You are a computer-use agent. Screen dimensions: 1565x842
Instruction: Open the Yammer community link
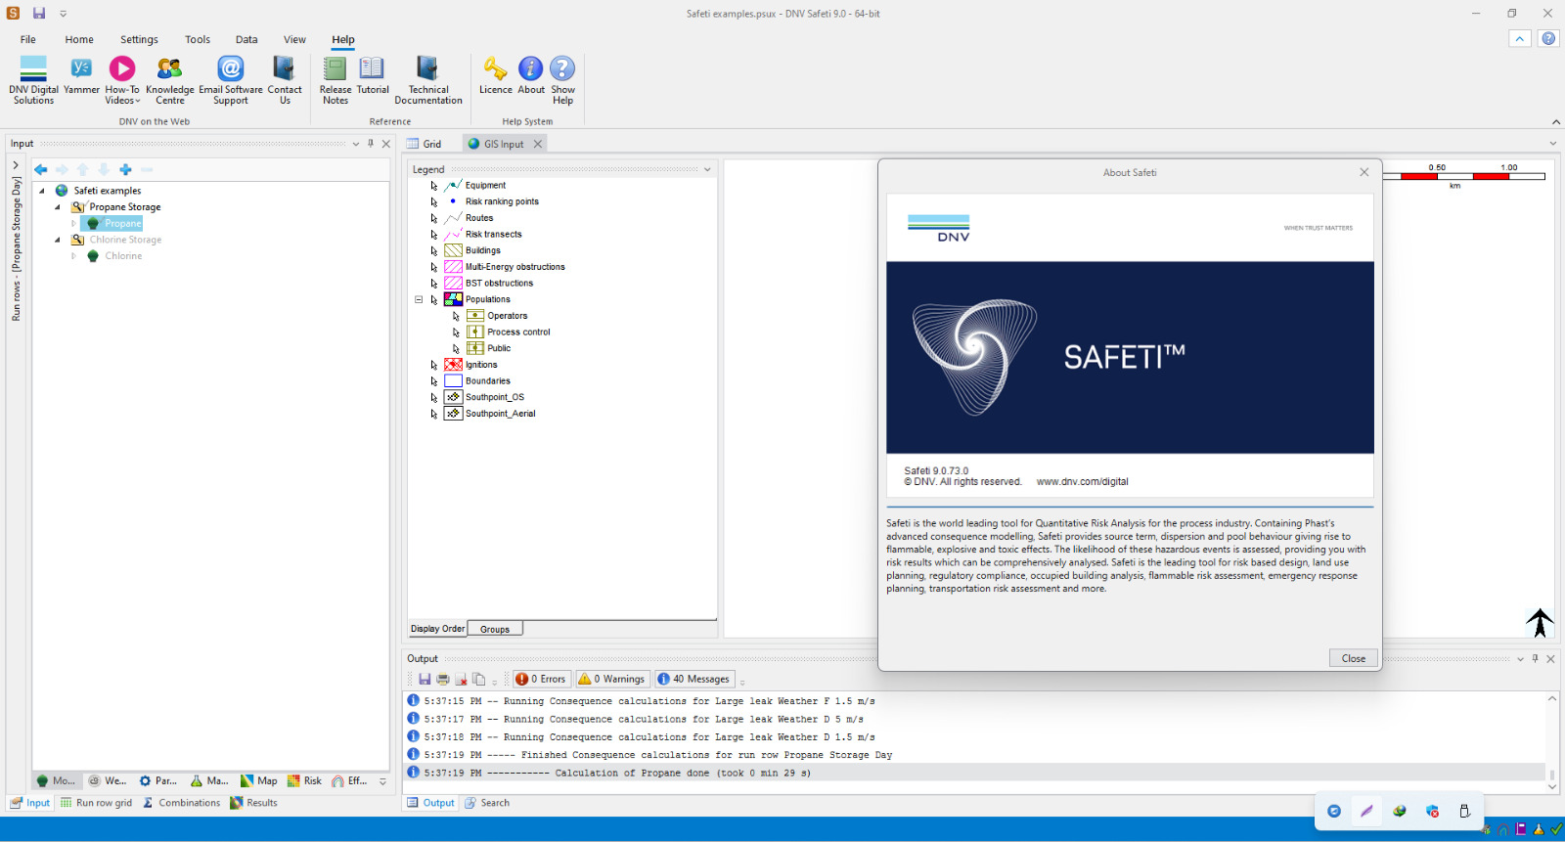(x=81, y=76)
